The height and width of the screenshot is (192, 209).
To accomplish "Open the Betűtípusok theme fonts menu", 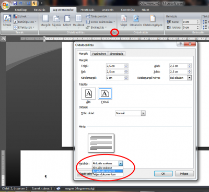I will [x=25, y=22].
